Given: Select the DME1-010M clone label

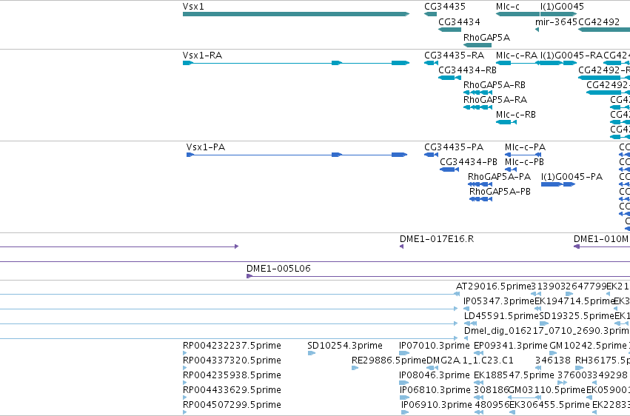Looking at the screenshot, I should point(600,239).
